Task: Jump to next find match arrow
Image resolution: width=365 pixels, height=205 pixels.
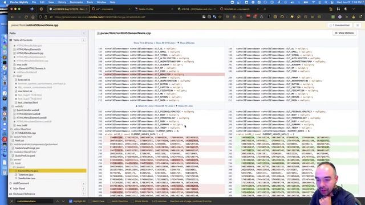Action: 63,201
